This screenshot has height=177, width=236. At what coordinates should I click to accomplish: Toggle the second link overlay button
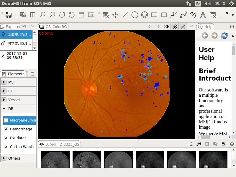(183, 27)
